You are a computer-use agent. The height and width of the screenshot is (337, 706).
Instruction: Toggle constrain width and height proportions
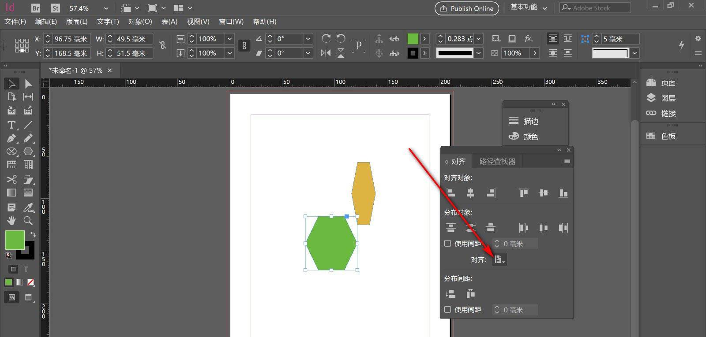[x=163, y=45]
